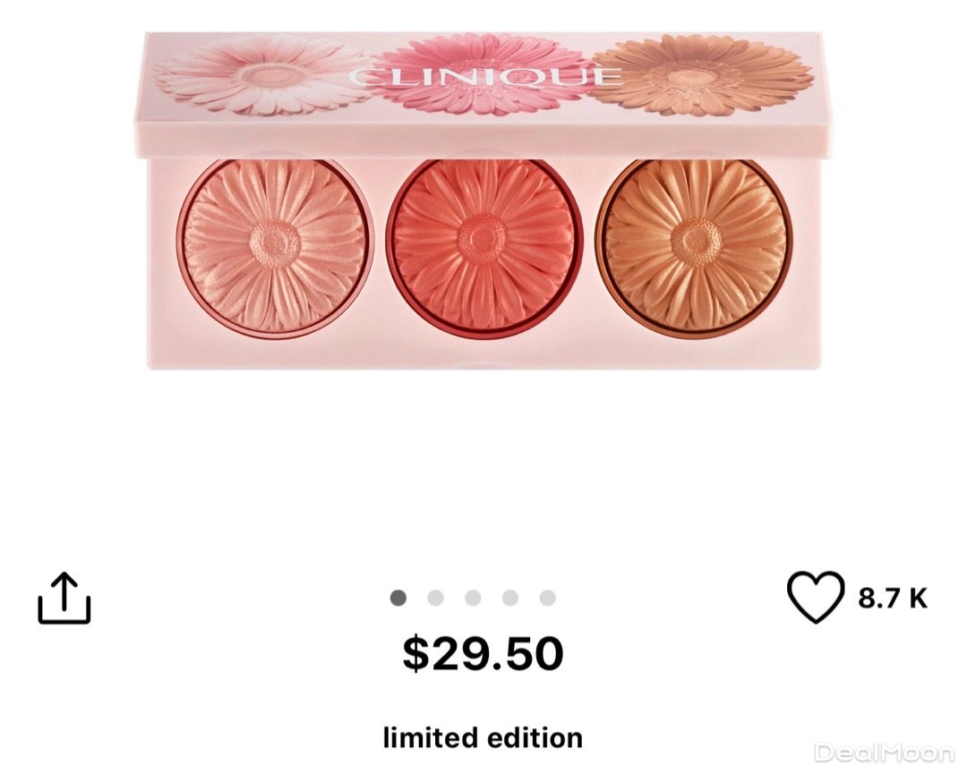The width and height of the screenshot is (967, 774).
Task: Select the third carousel dot
Action: 473,598
